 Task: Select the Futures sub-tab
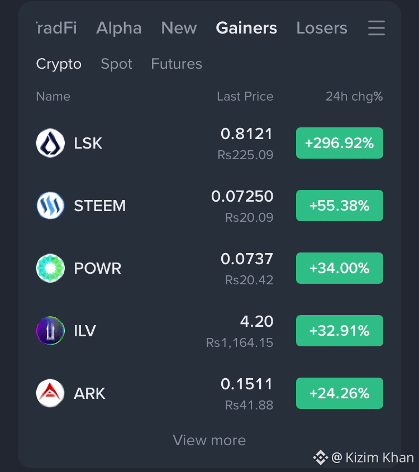click(x=177, y=64)
